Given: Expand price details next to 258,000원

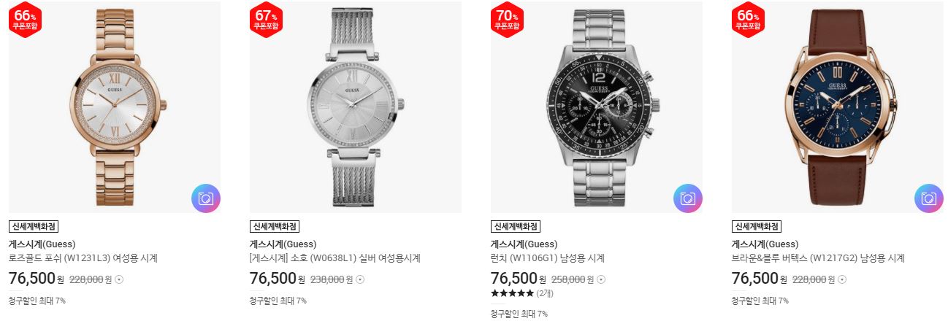Looking at the screenshot, I should [601, 279].
